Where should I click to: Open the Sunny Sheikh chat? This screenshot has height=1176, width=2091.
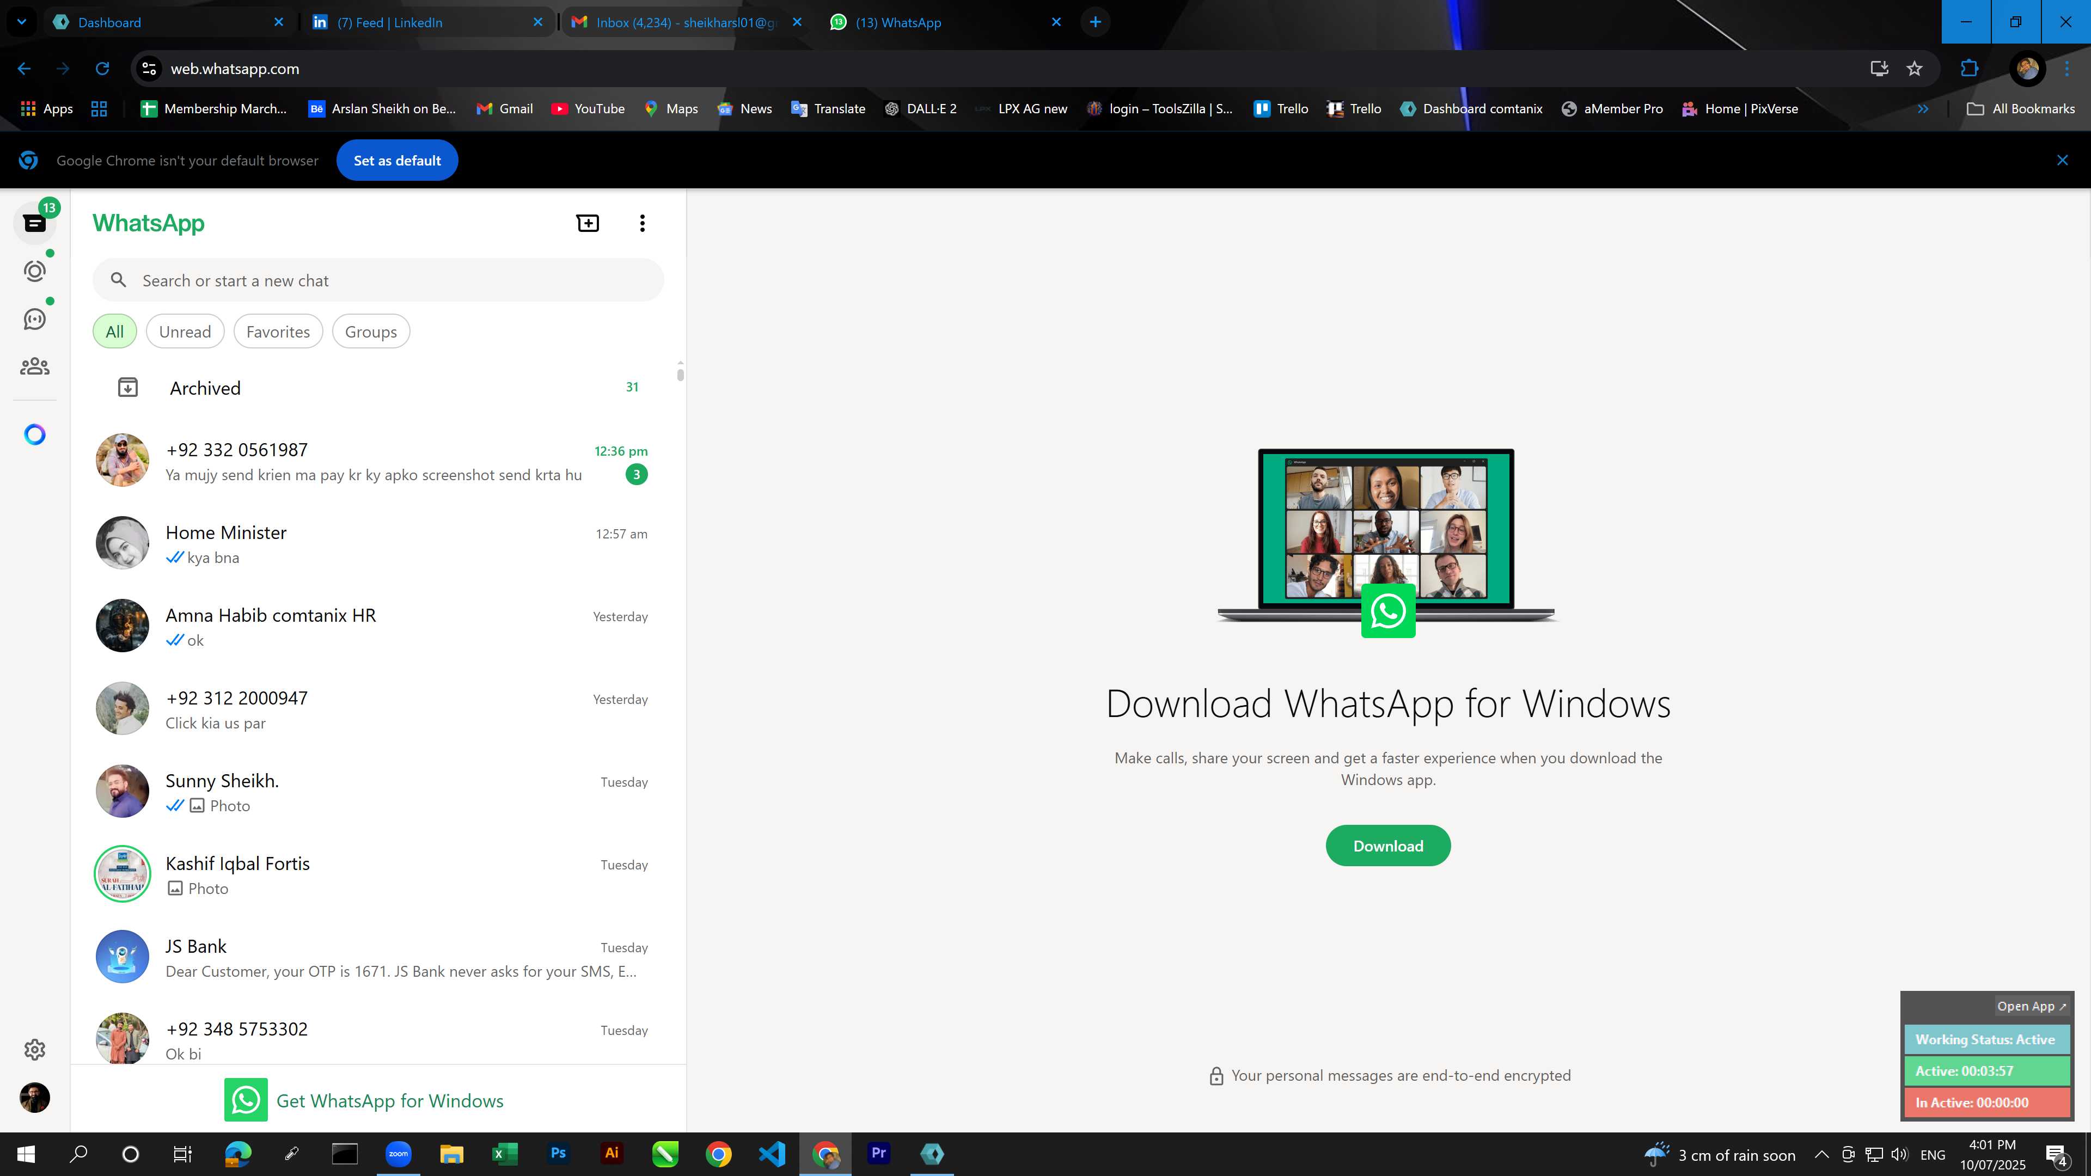(378, 792)
